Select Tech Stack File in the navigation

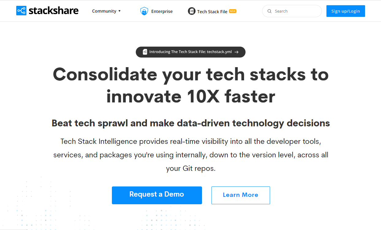pyautogui.click(x=213, y=11)
